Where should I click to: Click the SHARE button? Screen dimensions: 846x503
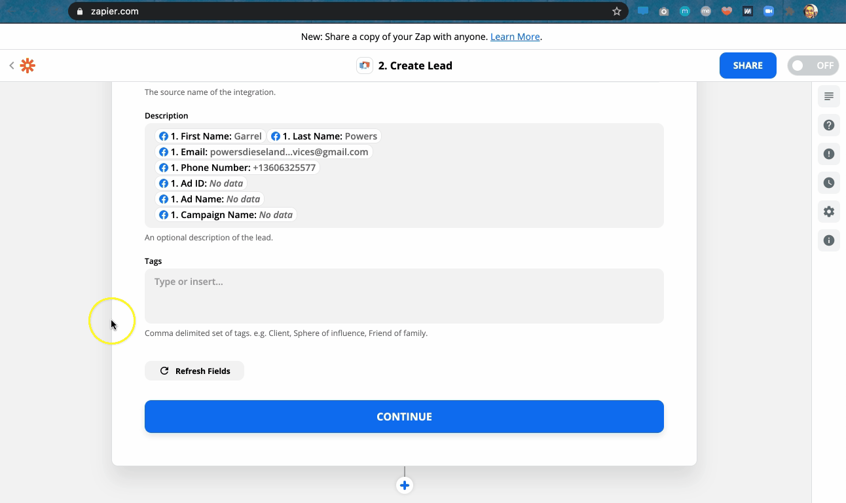[748, 65]
